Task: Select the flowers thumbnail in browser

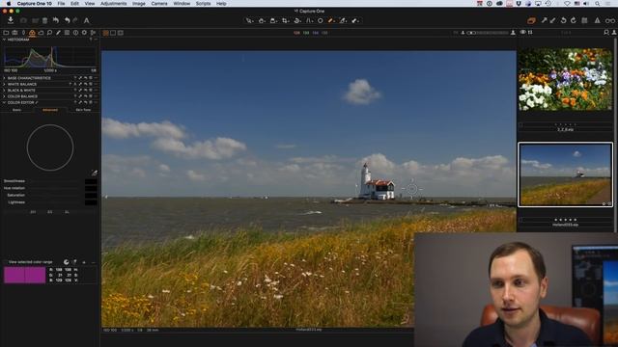Action: point(565,79)
